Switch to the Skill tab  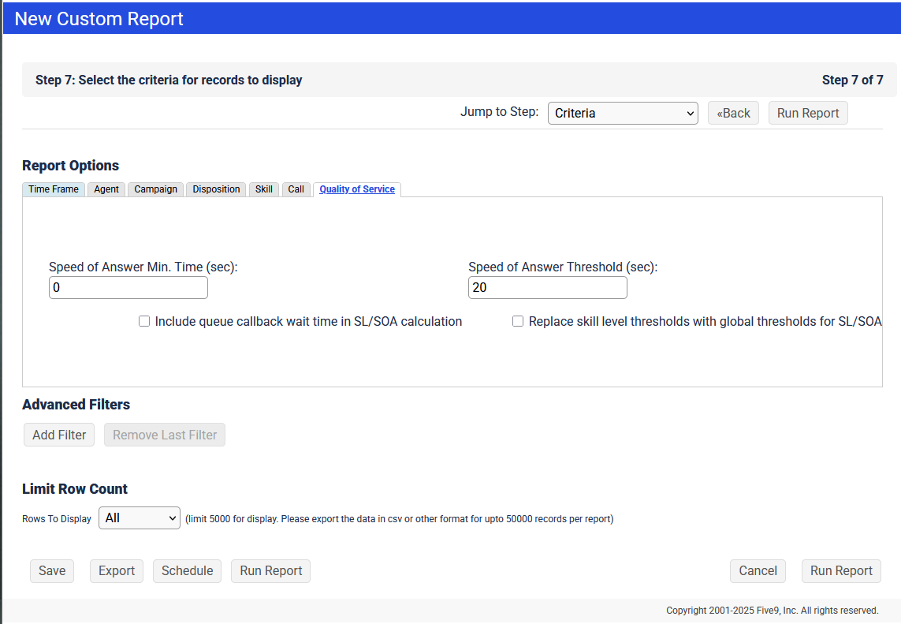tap(264, 189)
